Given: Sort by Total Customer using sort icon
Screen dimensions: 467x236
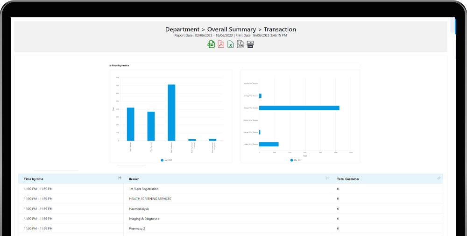Looking at the screenshot, I should pos(439,179).
